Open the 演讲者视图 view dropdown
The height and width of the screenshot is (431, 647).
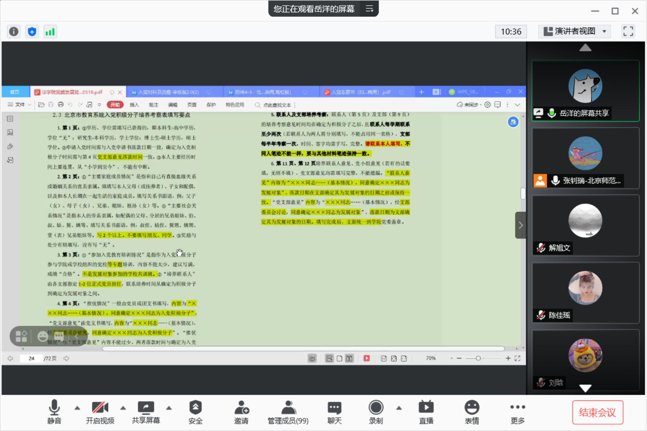point(574,31)
